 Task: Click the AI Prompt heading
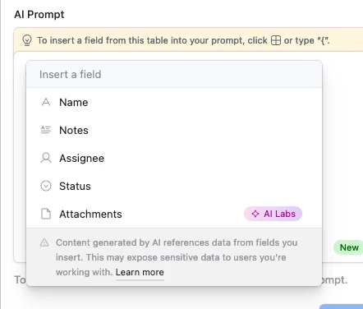click(39, 14)
